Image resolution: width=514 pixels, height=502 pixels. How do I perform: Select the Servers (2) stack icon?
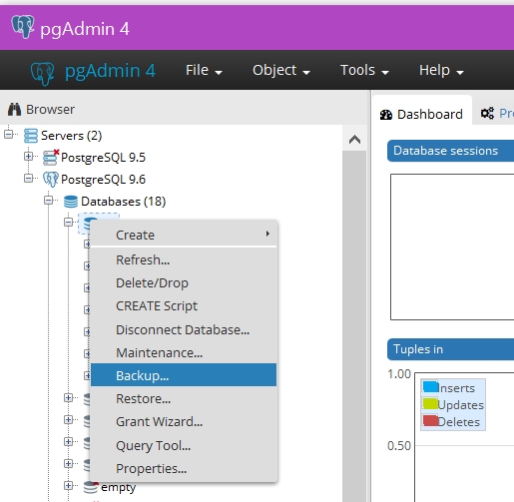[31, 136]
